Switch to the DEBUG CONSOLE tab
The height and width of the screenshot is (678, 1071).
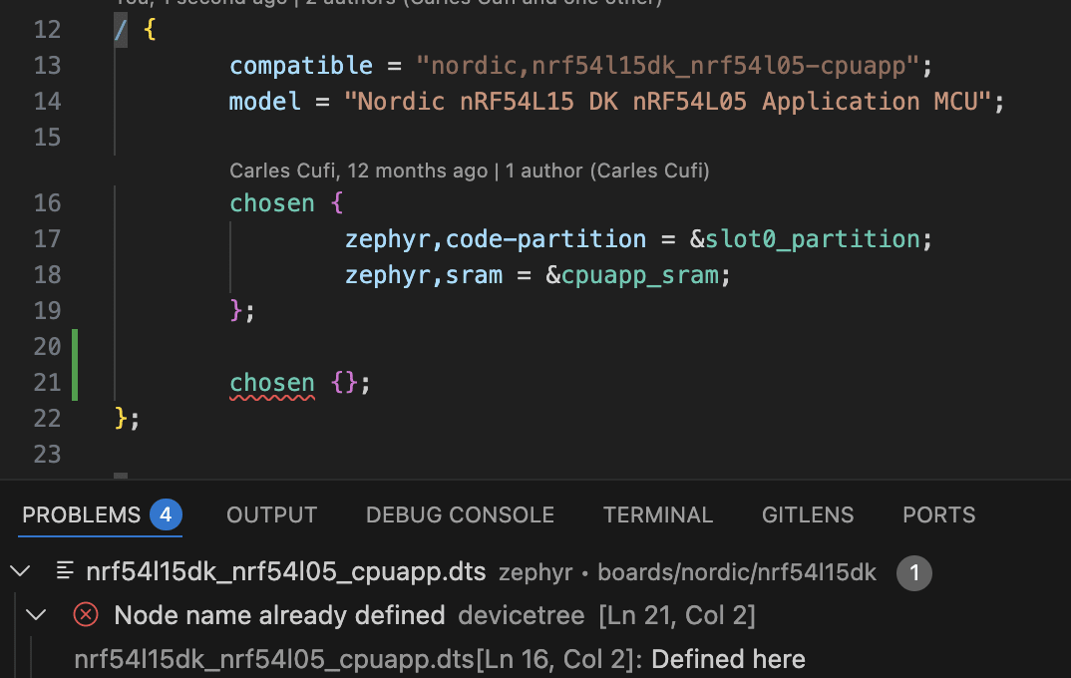pos(460,514)
